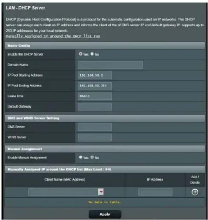The image size is (208, 220).
Task: Select No for Enable the DHCP Server
Action: click(92, 54)
